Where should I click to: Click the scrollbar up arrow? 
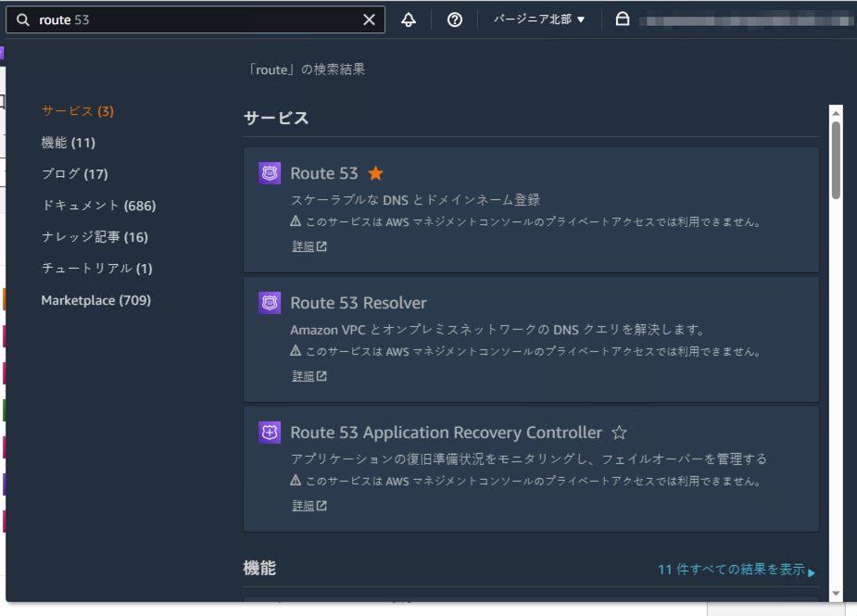pos(836,113)
